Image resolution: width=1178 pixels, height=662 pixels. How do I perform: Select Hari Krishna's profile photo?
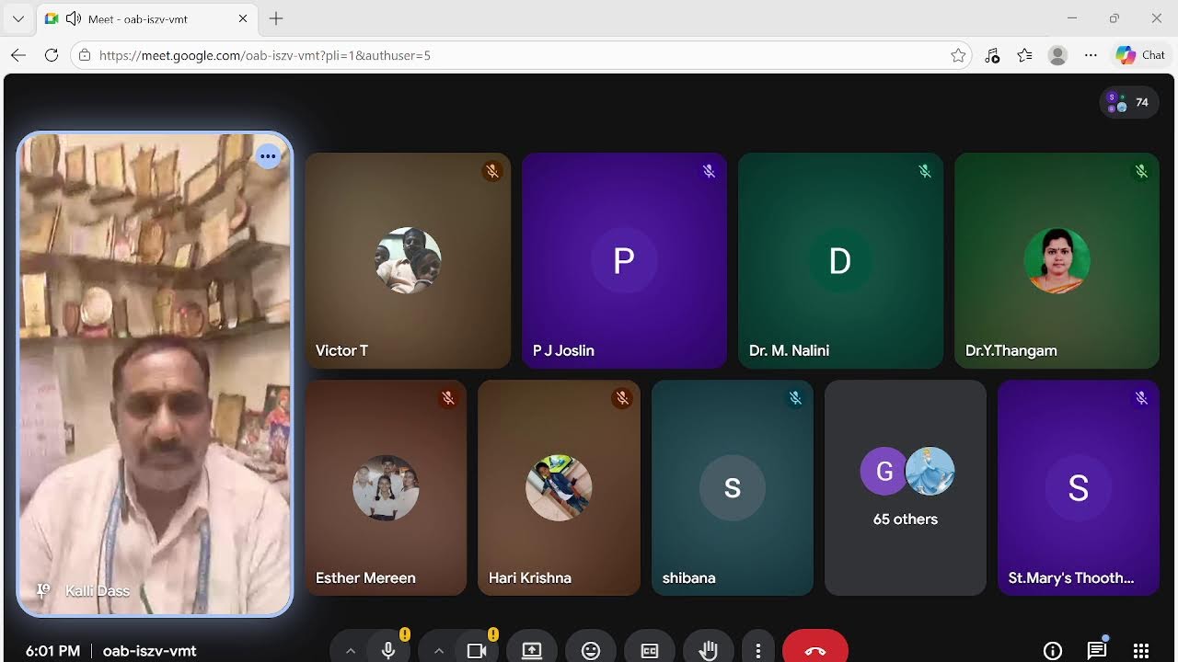[559, 487]
